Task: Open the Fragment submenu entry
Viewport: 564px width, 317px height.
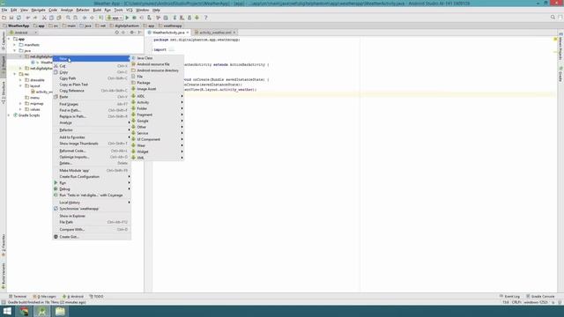Action: (x=157, y=114)
